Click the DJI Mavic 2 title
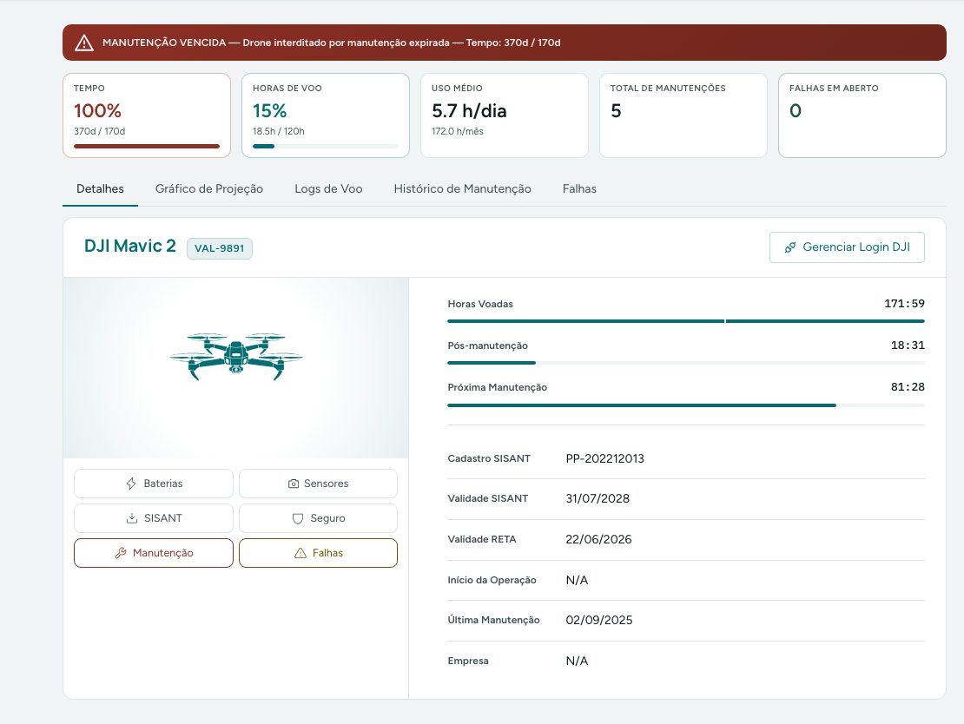This screenshot has width=964, height=724. click(129, 246)
